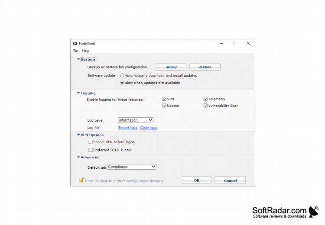
Task: Select automatically download and install updates
Action: coord(122,75)
